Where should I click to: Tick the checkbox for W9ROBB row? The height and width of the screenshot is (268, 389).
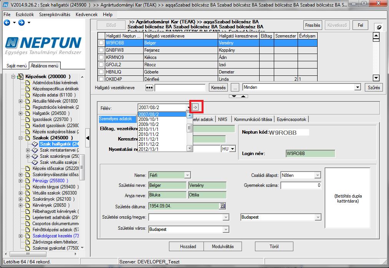(101, 43)
